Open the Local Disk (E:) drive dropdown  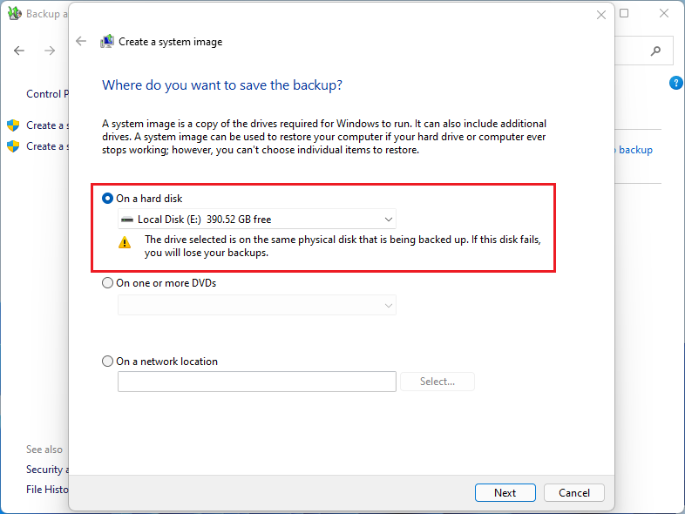(x=257, y=220)
